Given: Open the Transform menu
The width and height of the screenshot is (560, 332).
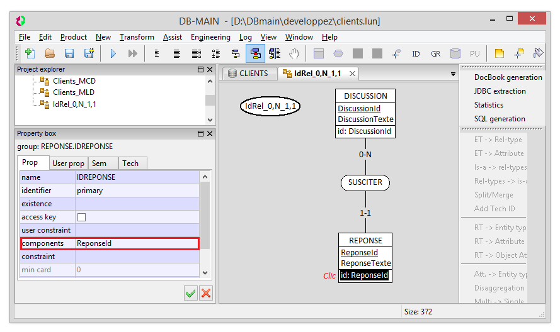Looking at the screenshot, I should (137, 37).
